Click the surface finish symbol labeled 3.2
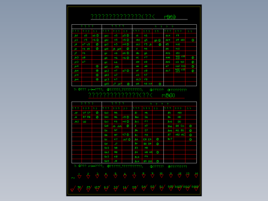 (x=116, y=189)
